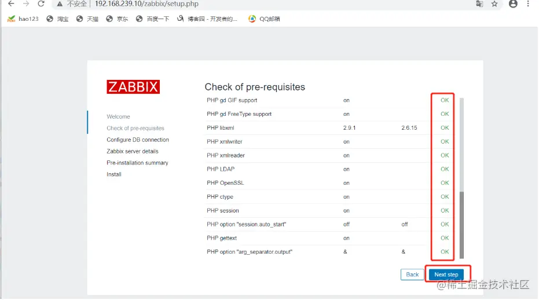This screenshot has width=539, height=300.
Task: Click PHP OpenSSL row label
Action: coord(225,182)
